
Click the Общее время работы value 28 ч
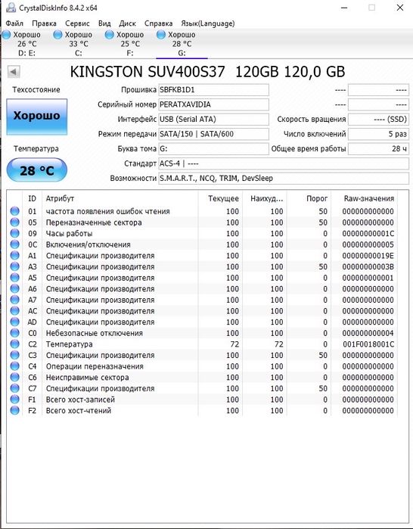point(378,149)
